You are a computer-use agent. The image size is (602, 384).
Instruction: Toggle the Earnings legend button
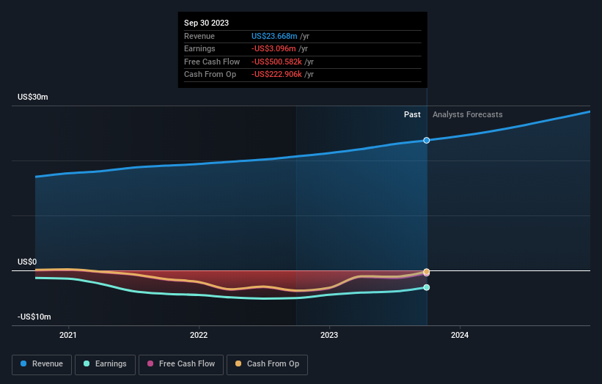105,364
